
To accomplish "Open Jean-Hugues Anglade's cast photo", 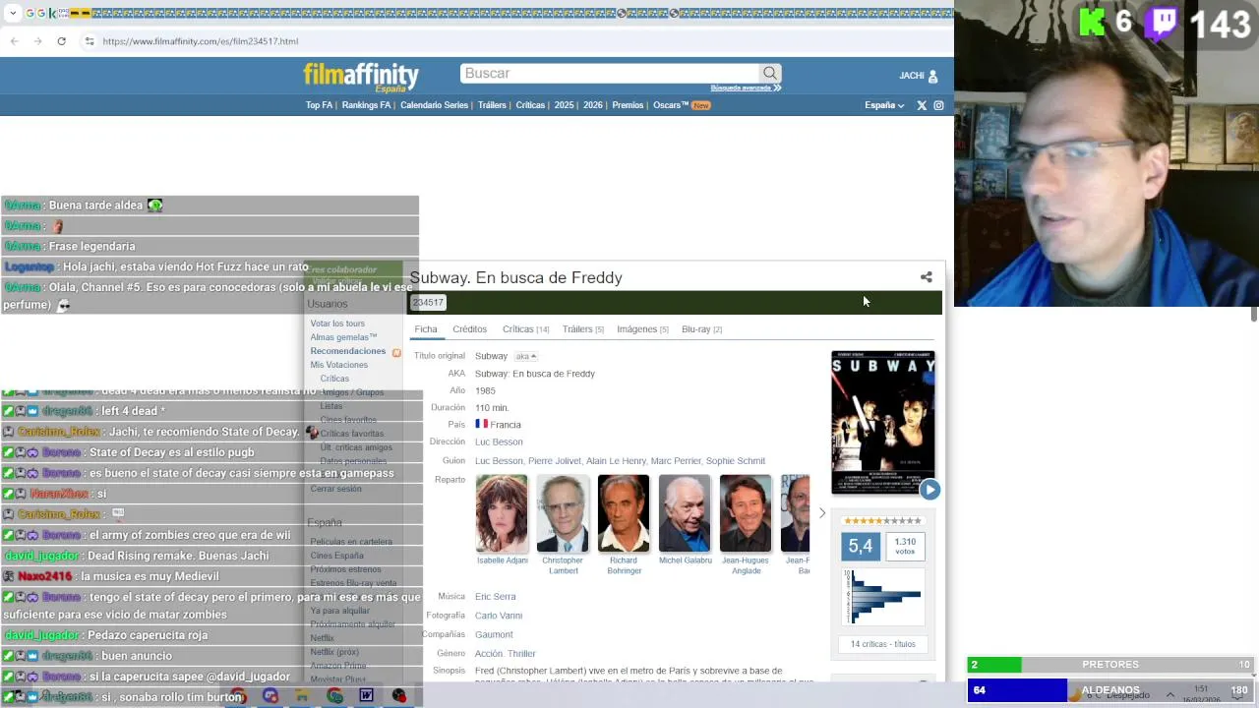I will pyautogui.click(x=746, y=513).
